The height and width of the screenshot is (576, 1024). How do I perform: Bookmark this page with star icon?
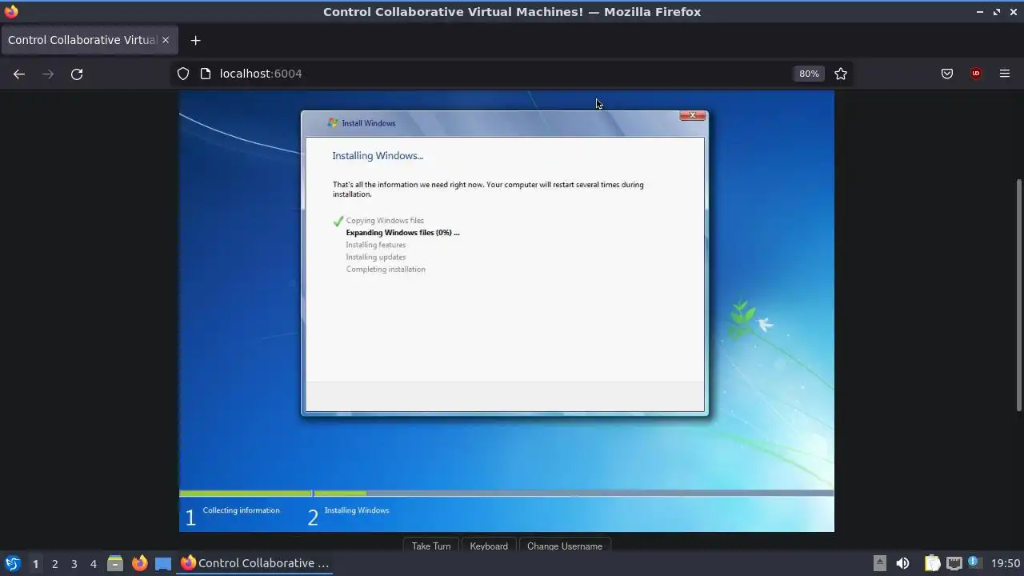(x=841, y=74)
